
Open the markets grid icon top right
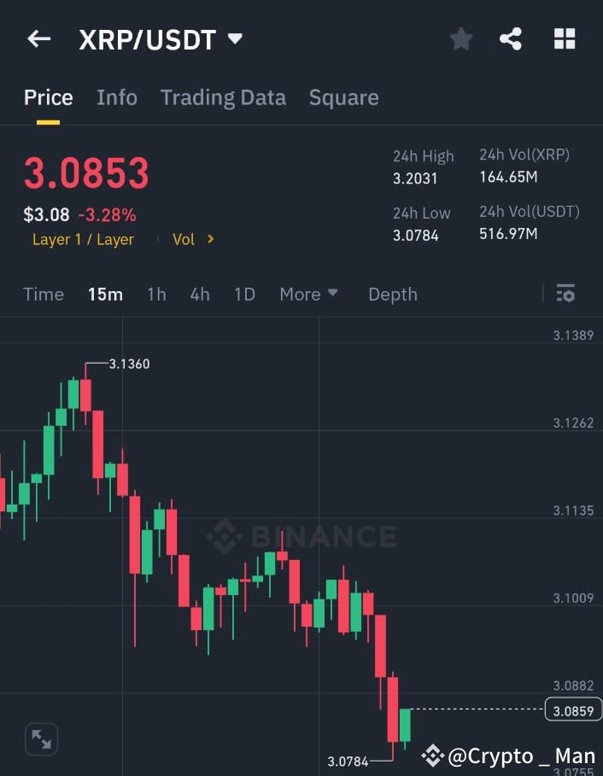coord(564,38)
